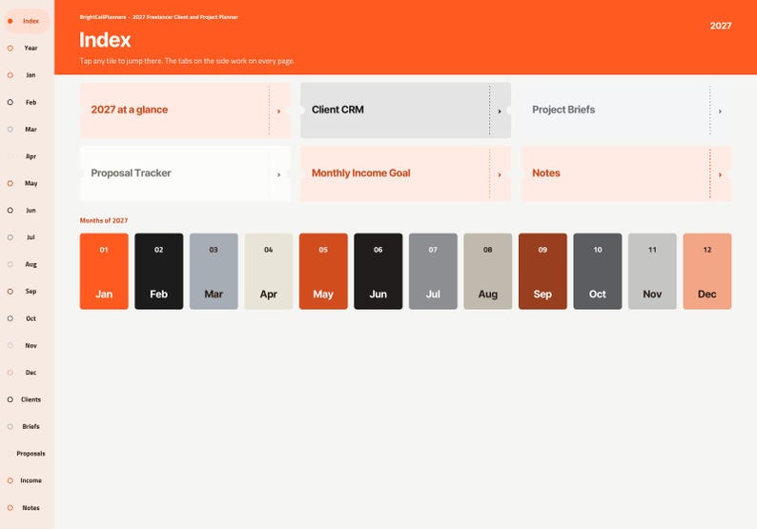Image resolution: width=757 pixels, height=529 pixels.
Task: Click the chevron on the Project Briefs tile
Action: [720, 112]
